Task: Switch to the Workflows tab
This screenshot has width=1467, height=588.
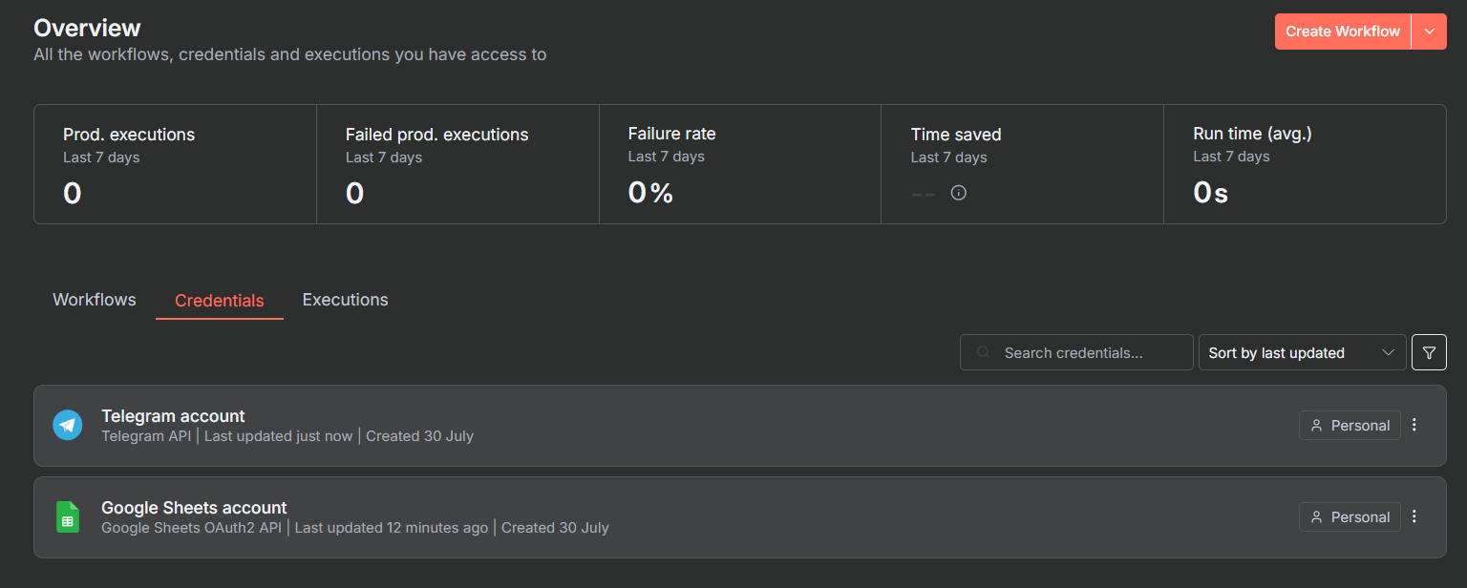Action: tap(95, 300)
